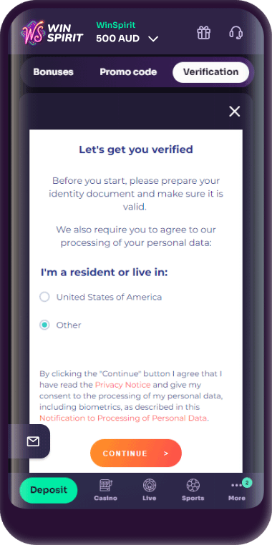Open the Privacy Notice link
272x545 pixels.
[x=123, y=385]
